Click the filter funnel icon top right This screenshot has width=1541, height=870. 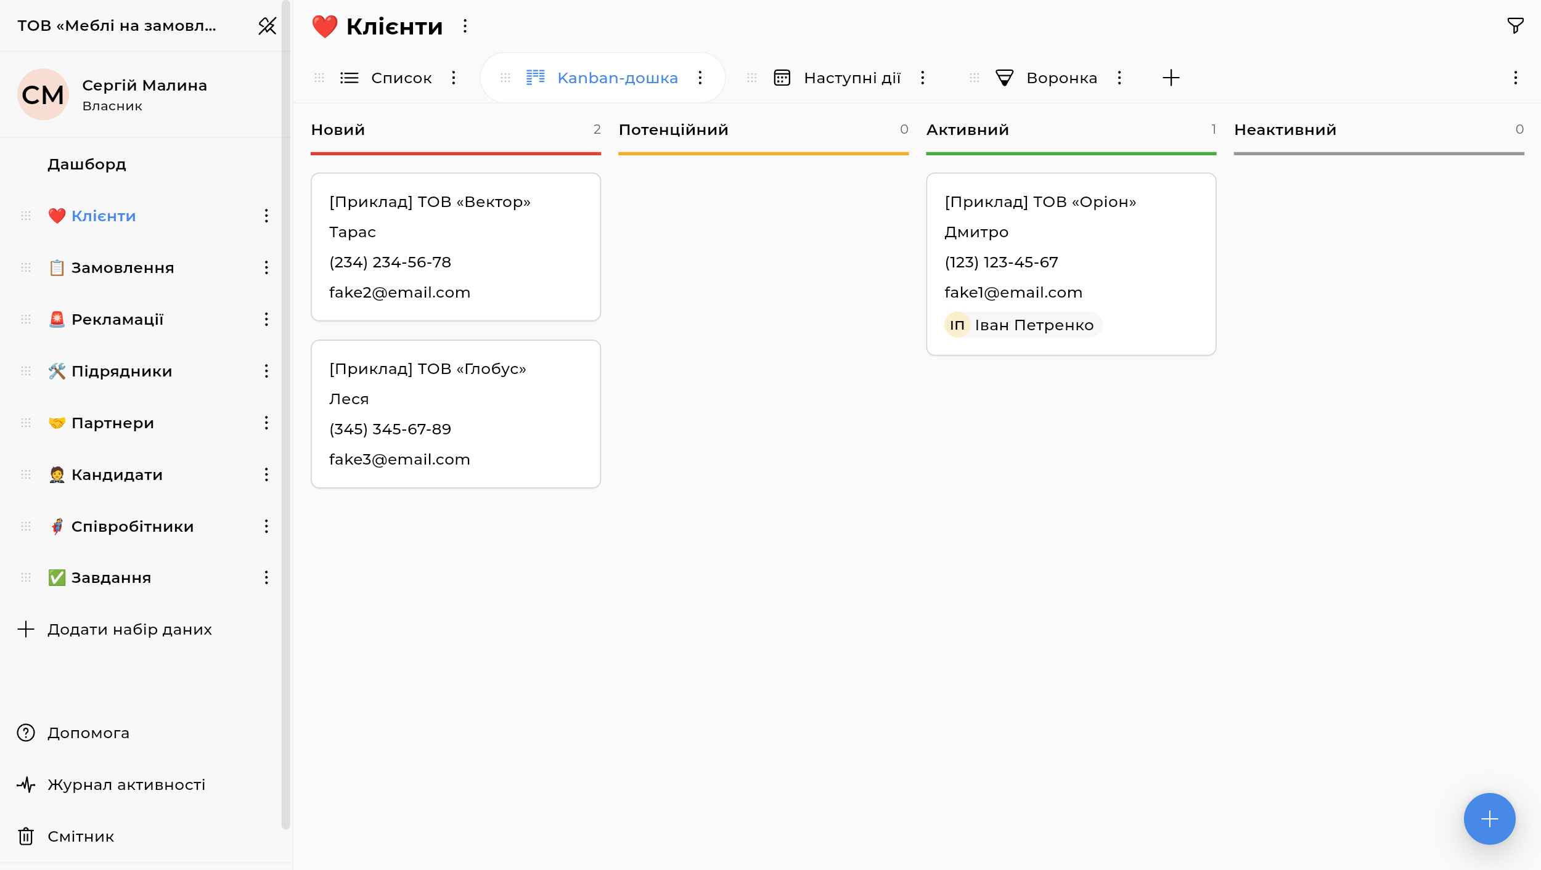1515,26
